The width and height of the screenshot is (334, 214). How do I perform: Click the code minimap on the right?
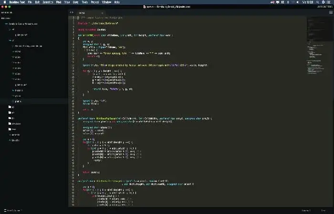[x=319, y=46]
